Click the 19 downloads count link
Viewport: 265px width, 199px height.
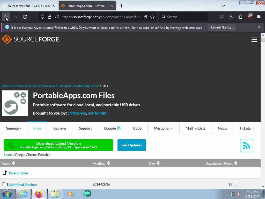(230, 184)
